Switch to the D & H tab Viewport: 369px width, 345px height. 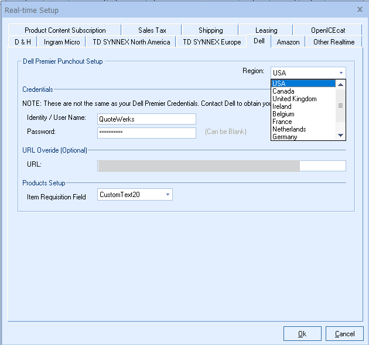23,42
